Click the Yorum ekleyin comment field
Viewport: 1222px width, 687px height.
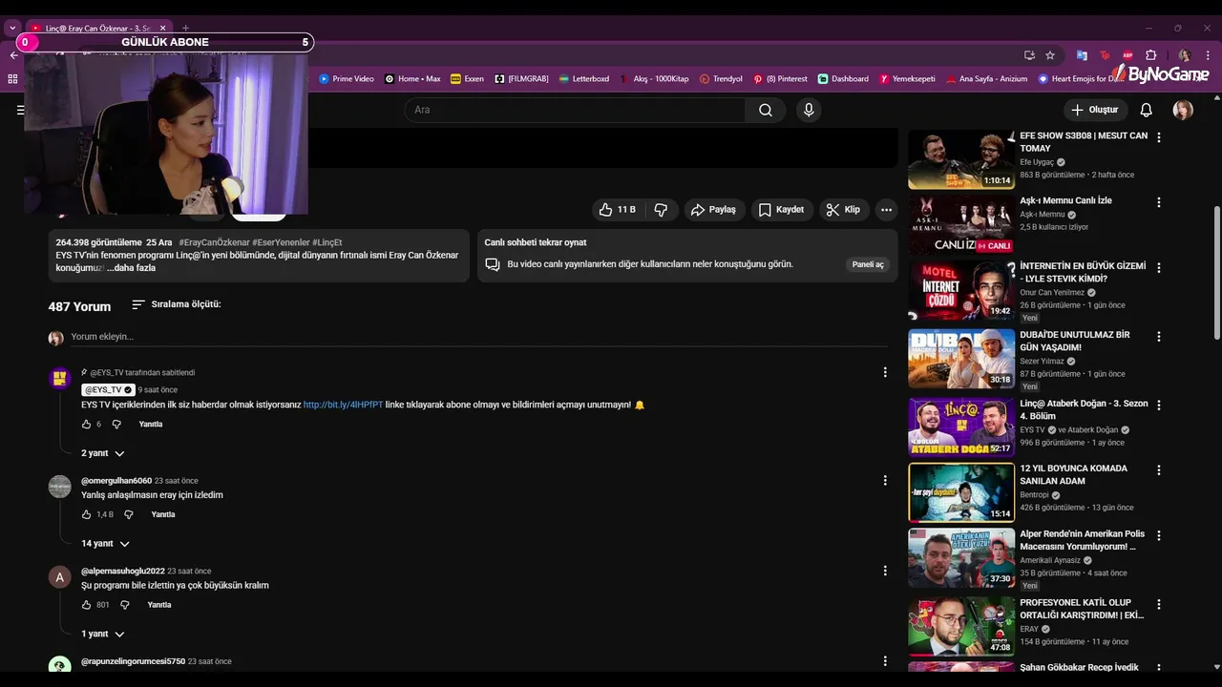478,337
